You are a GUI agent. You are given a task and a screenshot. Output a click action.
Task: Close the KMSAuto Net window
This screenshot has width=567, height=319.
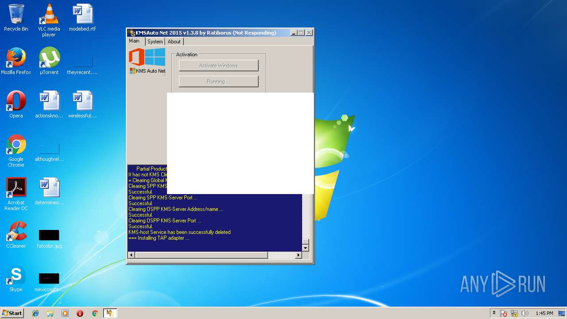point(309,33)
